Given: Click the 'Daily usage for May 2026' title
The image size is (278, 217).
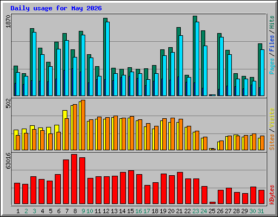Looking at the screenshot, I should tap(56, 9).
